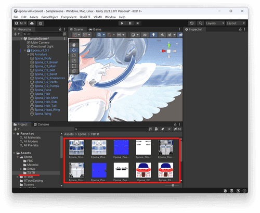The height and width of the screenshot is (213, 260).
Task: Open the Layout dropdown
Action: tap(236, 23)
